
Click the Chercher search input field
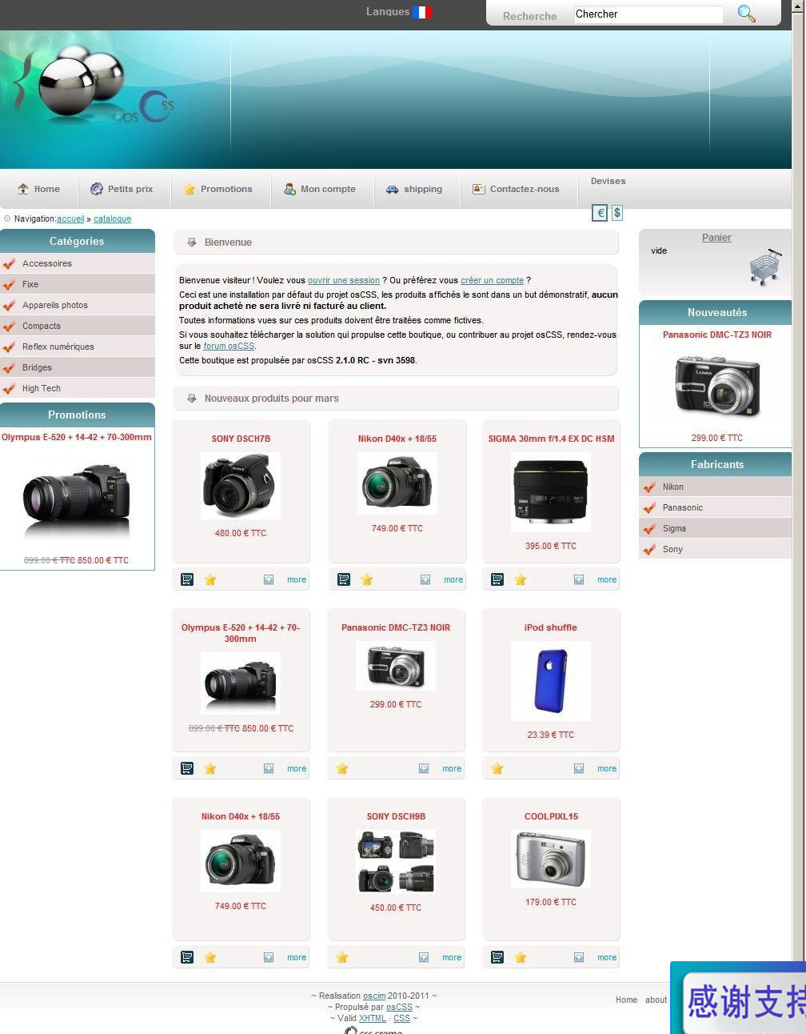pos(648,14)
